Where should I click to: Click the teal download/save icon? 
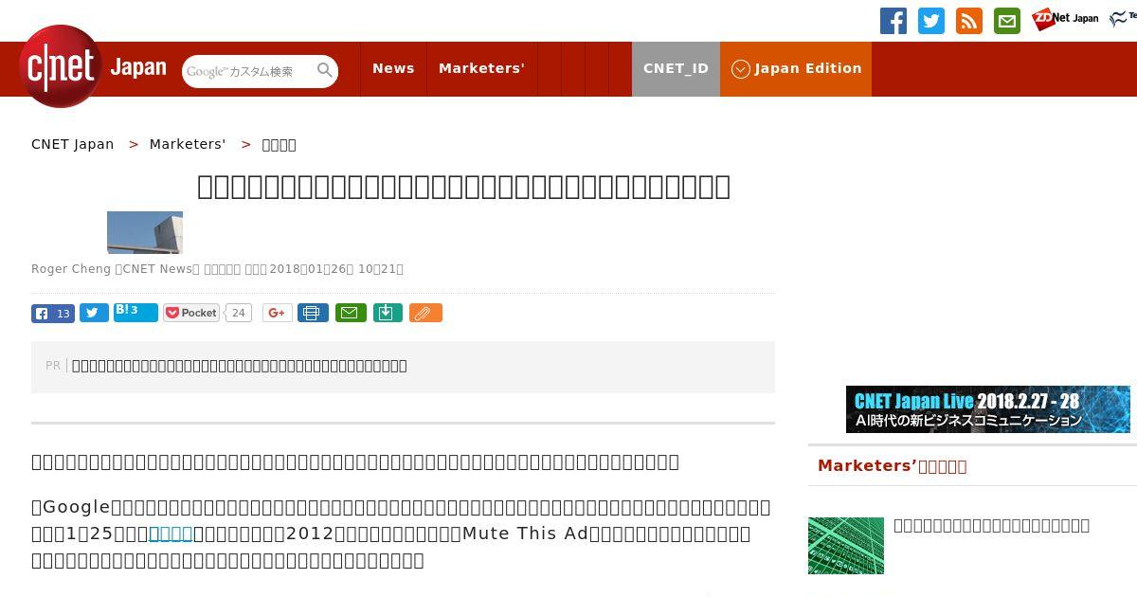click(x=388, y=313)
